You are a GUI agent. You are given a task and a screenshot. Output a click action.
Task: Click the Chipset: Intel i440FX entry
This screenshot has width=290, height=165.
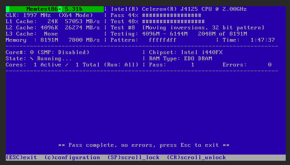186,53
